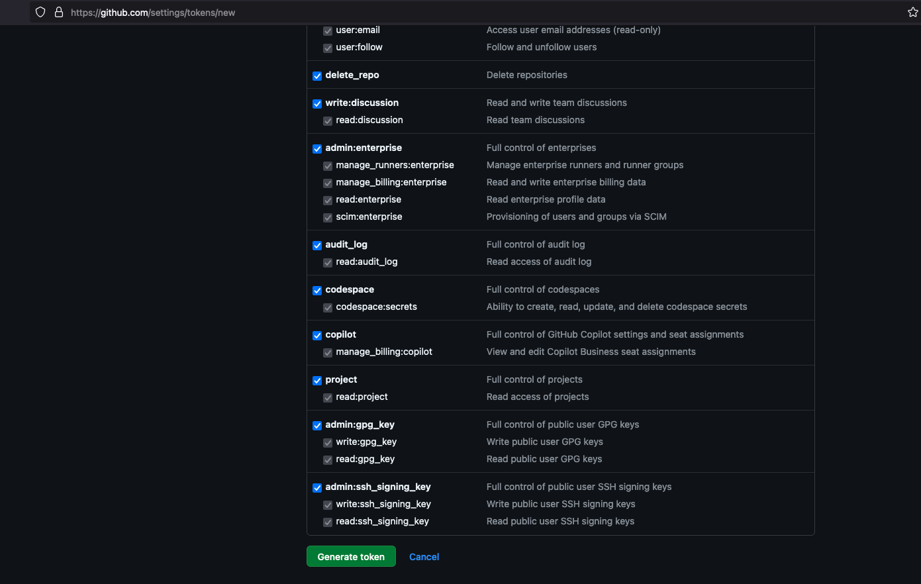The image size is (921, 584).
Task: Toggle the write:discussion scope checkbox
Action: pyautogui.click(x=317, y=104)
